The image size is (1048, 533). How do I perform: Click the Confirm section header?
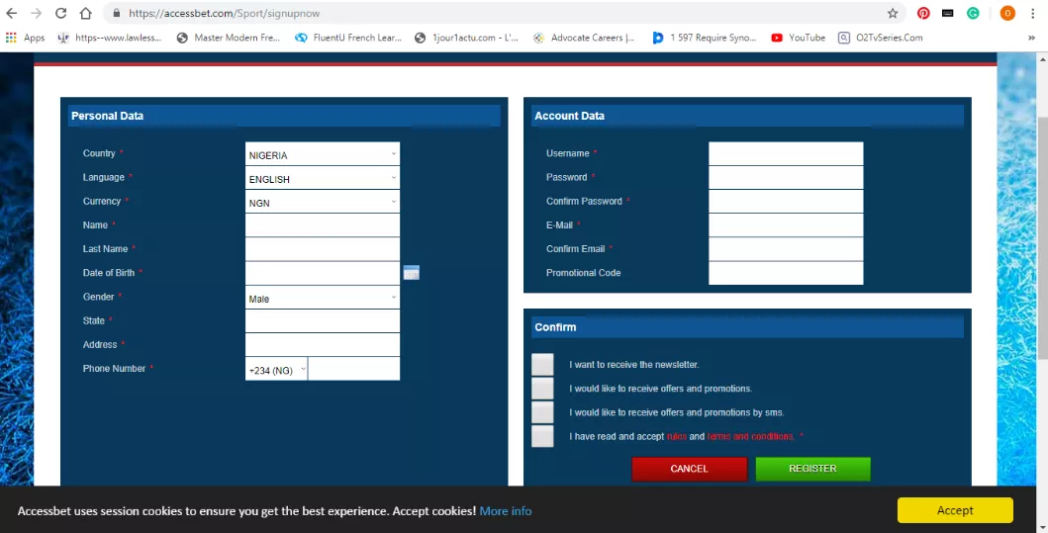(747, 327)
